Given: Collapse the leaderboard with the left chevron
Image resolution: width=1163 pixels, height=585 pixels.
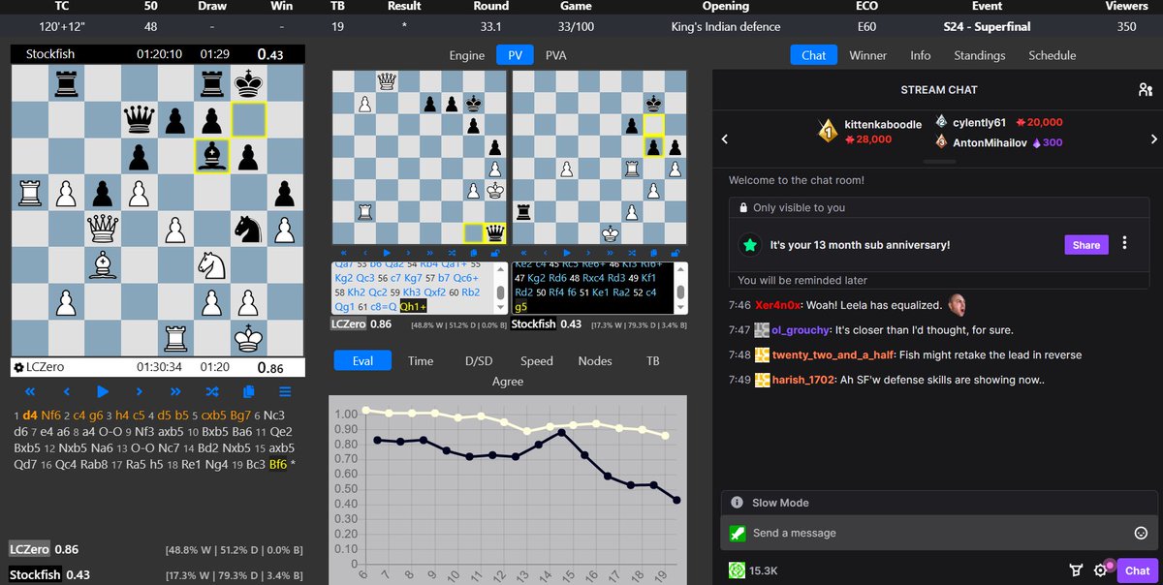Looking at the screenshot, I should 724,138.
